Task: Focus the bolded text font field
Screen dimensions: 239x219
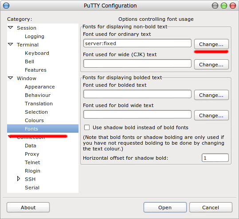Action: [x=137, y=94]
